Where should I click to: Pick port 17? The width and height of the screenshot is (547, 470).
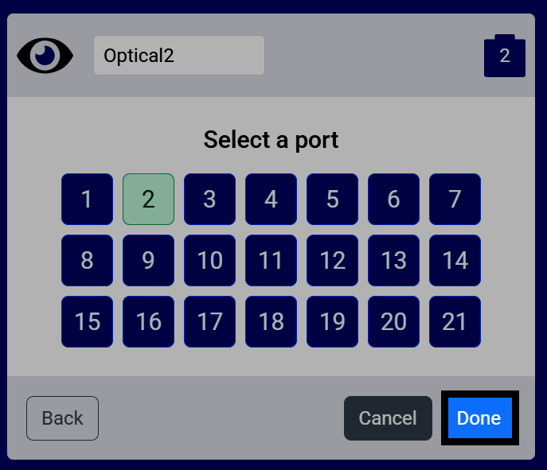(209, 321)
